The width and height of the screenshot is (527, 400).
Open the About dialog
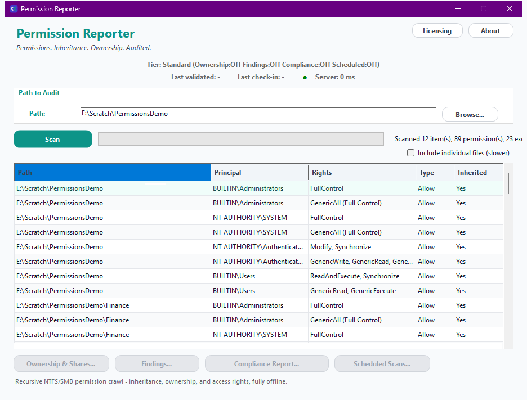click(490, 30)
